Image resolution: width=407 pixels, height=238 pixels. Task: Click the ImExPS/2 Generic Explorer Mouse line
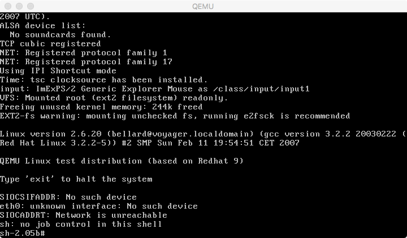coord(155,89)
